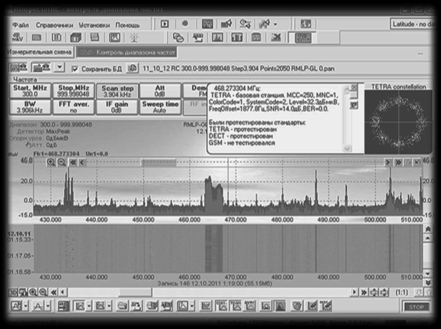Toggle the highlighted spectrogram mode button
Viewport: 441px width, 329px height.
[x=303, y=38]
